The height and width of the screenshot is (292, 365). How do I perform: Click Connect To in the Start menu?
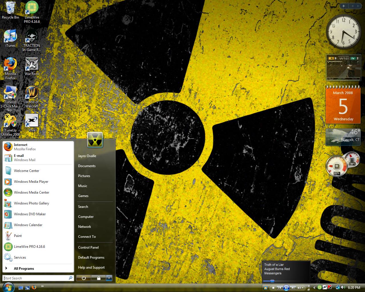95,237
